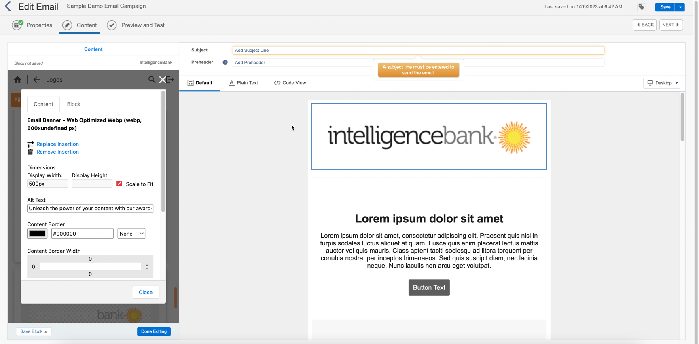Click the Replace Insertion link
The height and width of the screenshot is (344, 699).
57,144
